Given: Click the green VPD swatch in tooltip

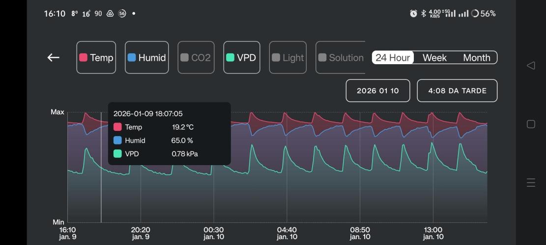Looking at the screenshot, I should click(x=117, y=154).
